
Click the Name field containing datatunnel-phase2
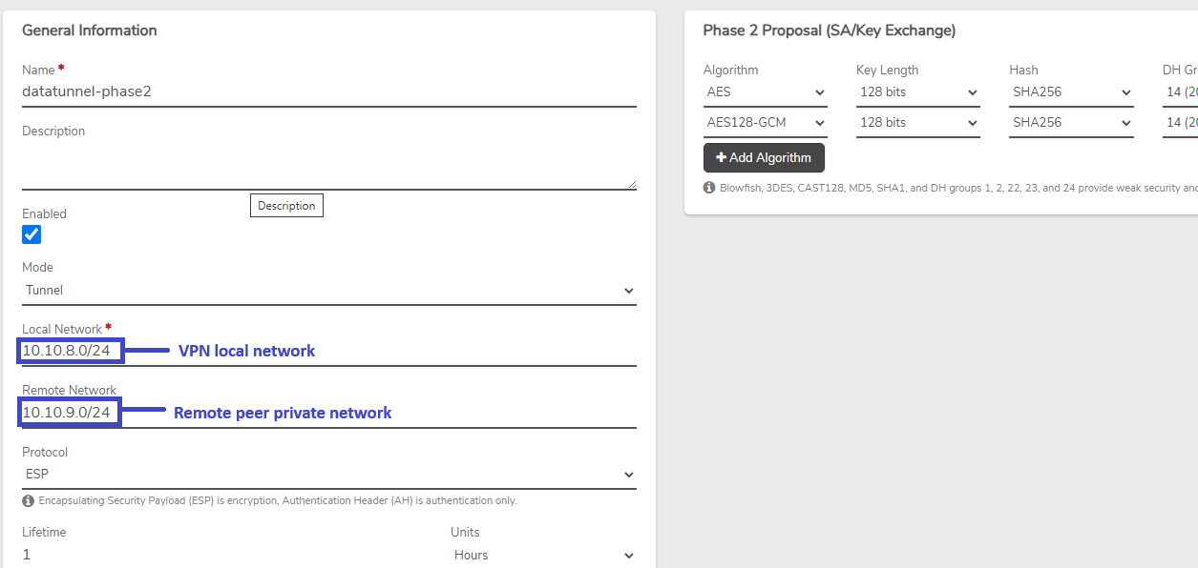(x=329, y=92)
